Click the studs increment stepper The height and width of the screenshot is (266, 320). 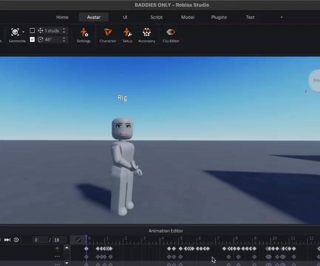point(64,31)
